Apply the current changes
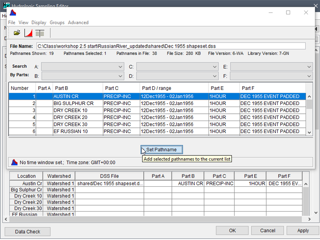This screenshot has height=240, width=320. coord(303,230)
